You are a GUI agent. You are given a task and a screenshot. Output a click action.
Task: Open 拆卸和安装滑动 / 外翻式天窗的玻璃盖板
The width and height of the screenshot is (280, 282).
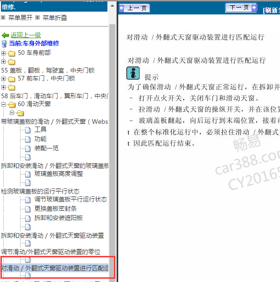(x=55, y=166)
